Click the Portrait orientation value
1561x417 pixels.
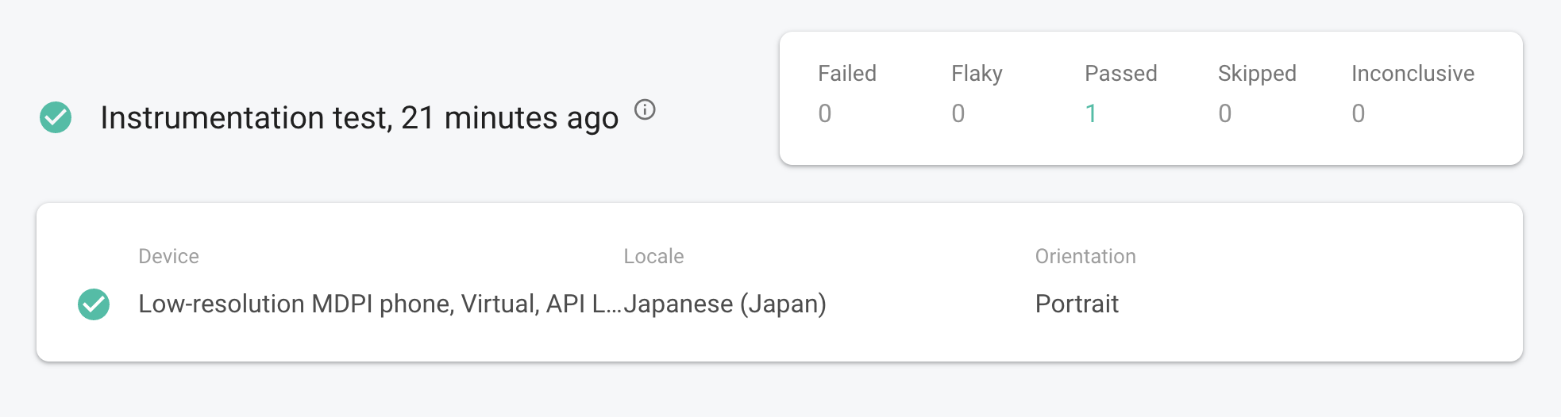1077,304
